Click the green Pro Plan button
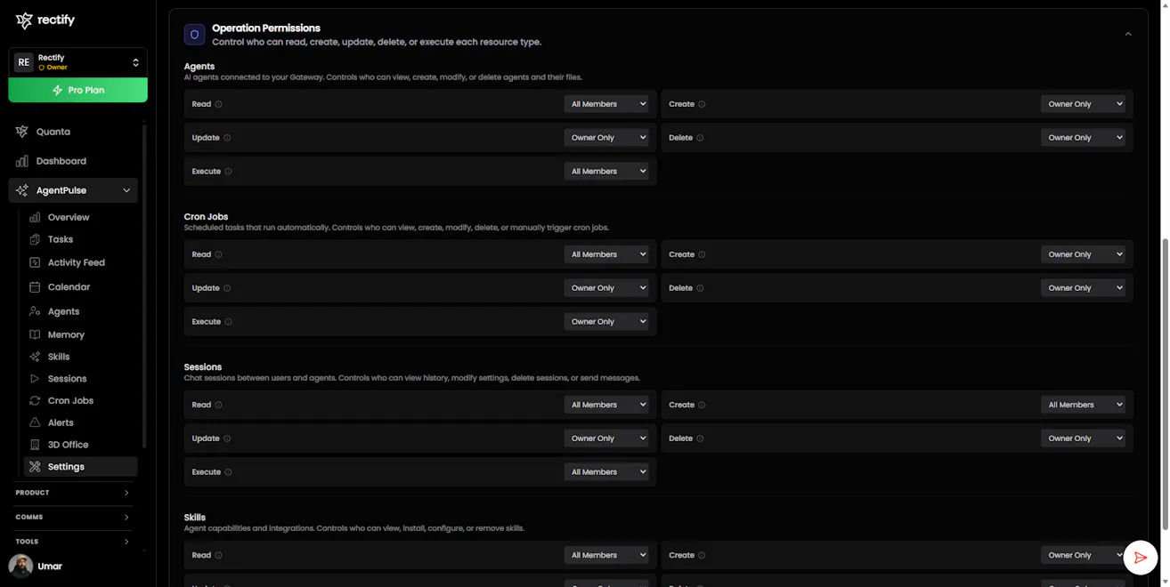Viewport: 1170px width, 587px height. pos(78,90)
